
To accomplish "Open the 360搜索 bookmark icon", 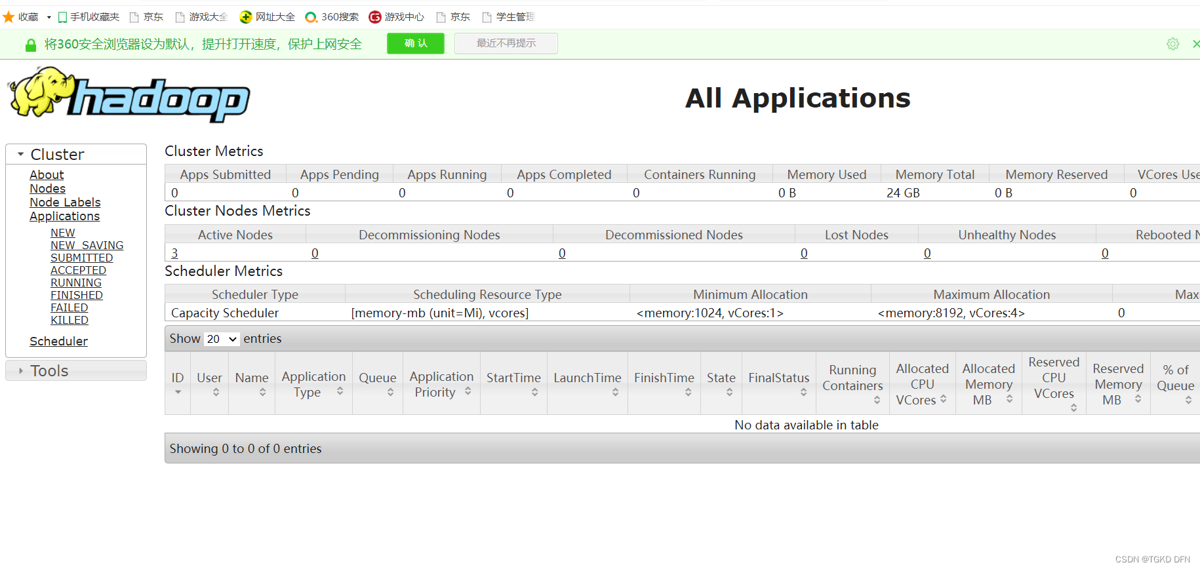I will 311,17.
